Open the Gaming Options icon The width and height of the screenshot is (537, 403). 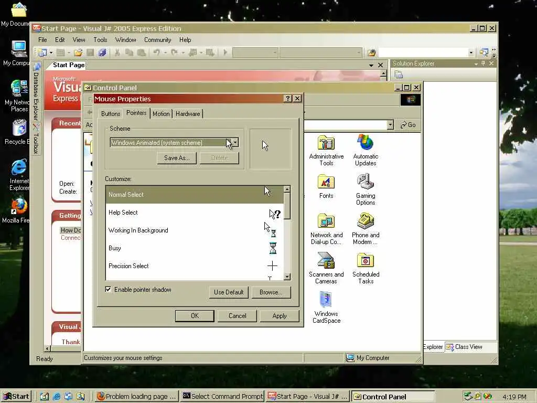(366, 189)
